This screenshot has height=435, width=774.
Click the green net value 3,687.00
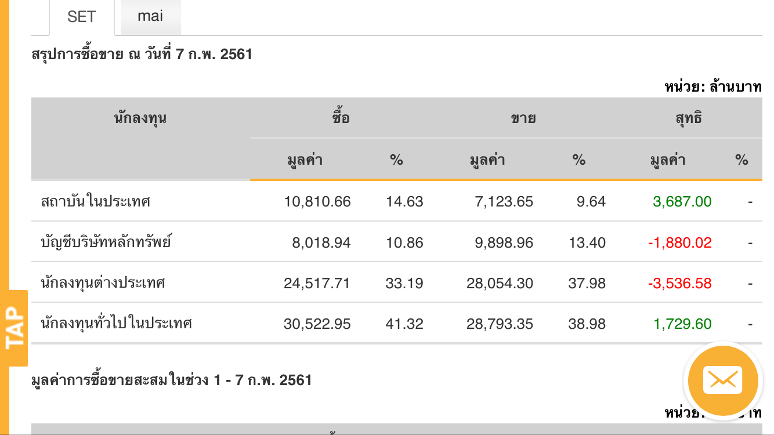tap(682, 202)
